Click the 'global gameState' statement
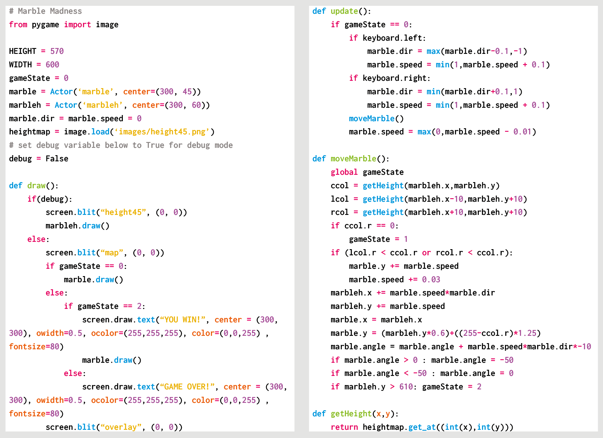Image resolution: width=603 pixels, height=438 pixels. click(367, 172)
